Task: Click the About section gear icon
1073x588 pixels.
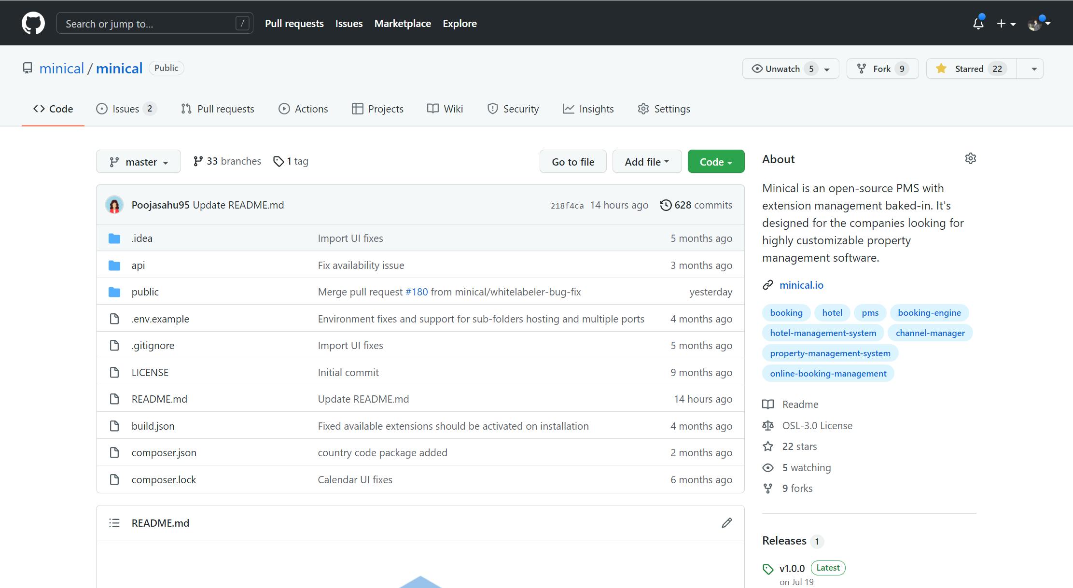Action: tap(970, 159)
